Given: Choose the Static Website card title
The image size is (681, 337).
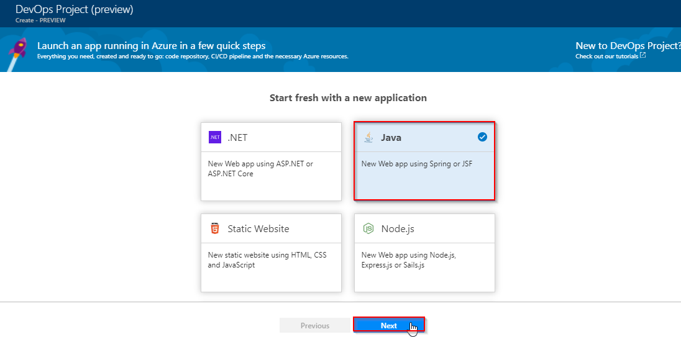Looking at the screenshot, I should tap(258, 228).
